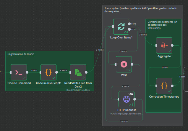Viewport: 188px width, 131px height.
Task: Click the 'loop' output connector of Loop node
Action: pyautogui.click(x=130, y=30)
